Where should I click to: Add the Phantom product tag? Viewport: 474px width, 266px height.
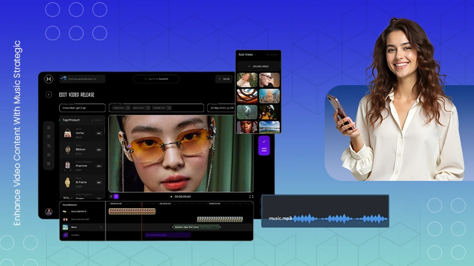coord(99,166)
